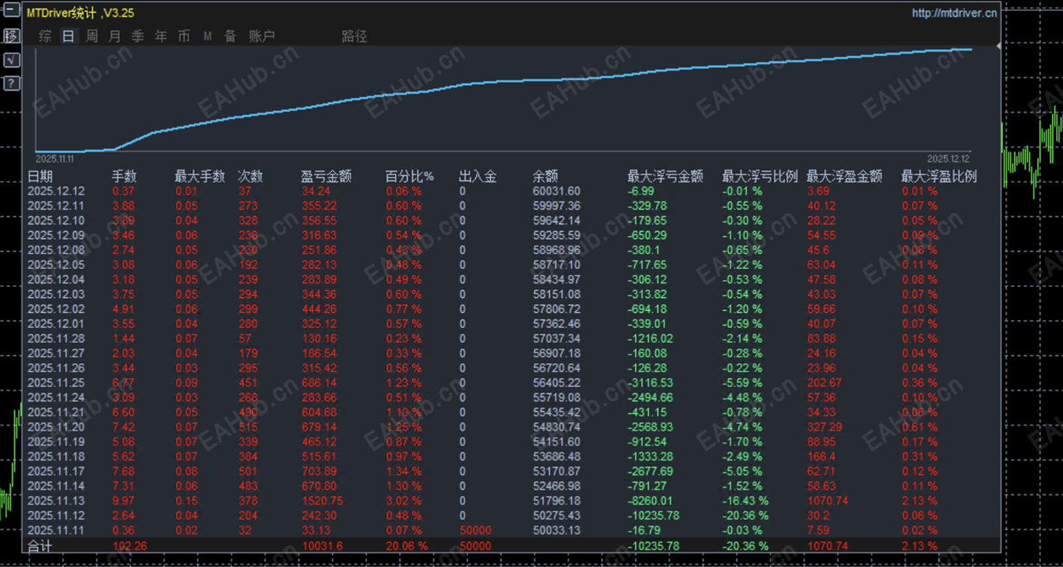Select the 2025.12.09 date row
Viewport: 1063px width, 567px height.
[x=56, y=235]
